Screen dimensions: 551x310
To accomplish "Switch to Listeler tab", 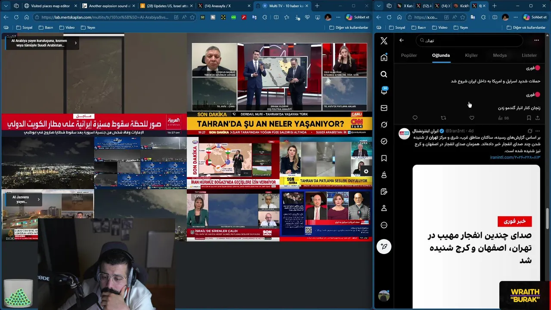I will tap(529, 55).
